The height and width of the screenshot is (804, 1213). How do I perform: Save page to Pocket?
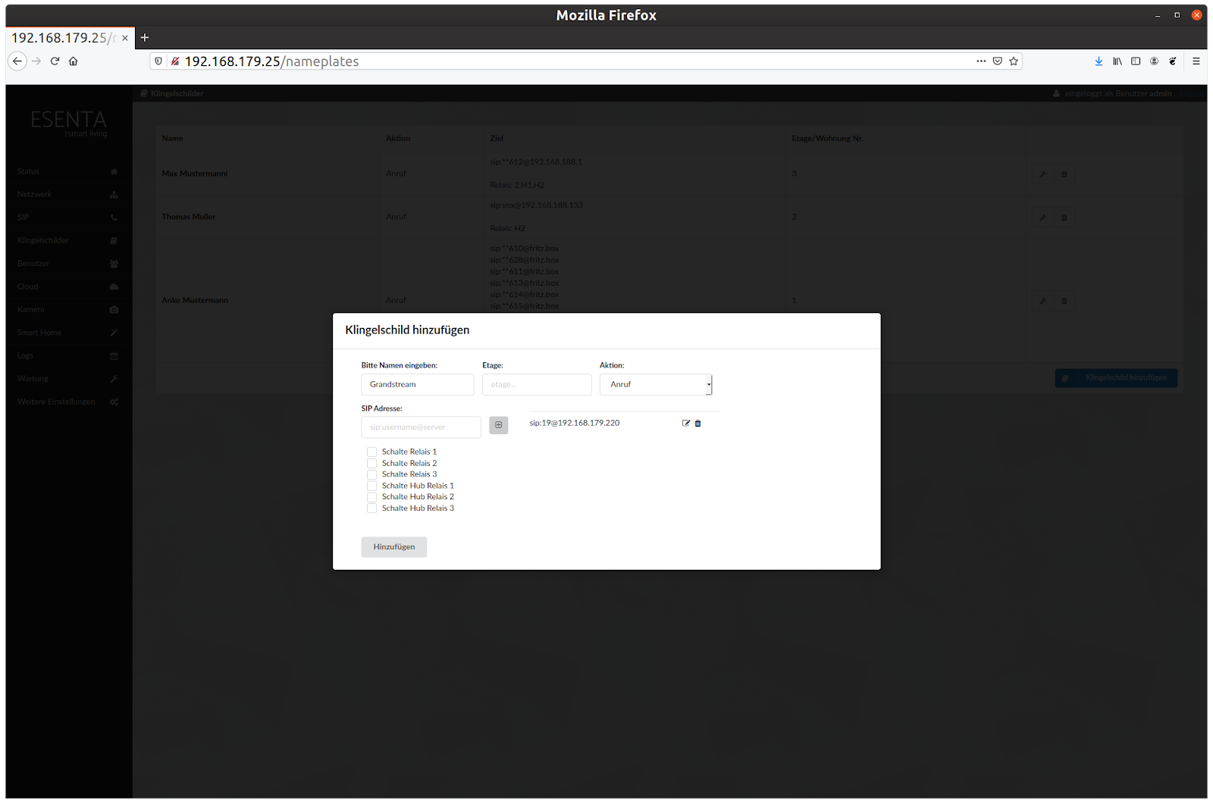(x=998, y=61)
